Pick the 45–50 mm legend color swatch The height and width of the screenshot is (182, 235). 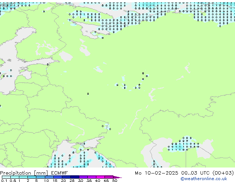109,177
